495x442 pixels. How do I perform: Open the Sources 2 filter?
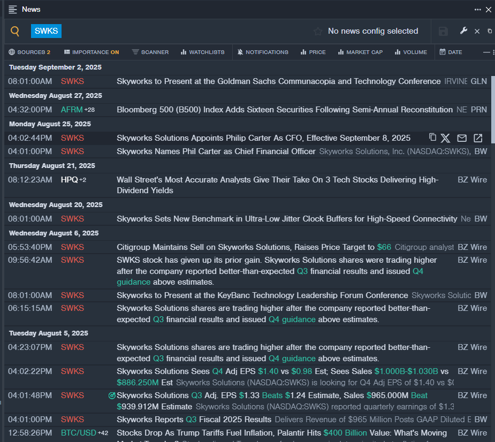(x=29, y=52)
